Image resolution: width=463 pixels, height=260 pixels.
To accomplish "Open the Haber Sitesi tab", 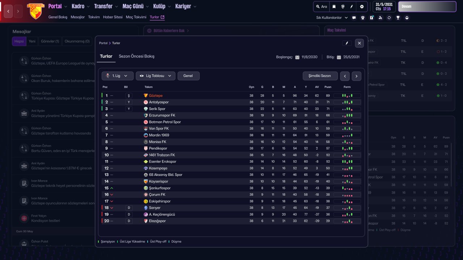I will 113,17.
